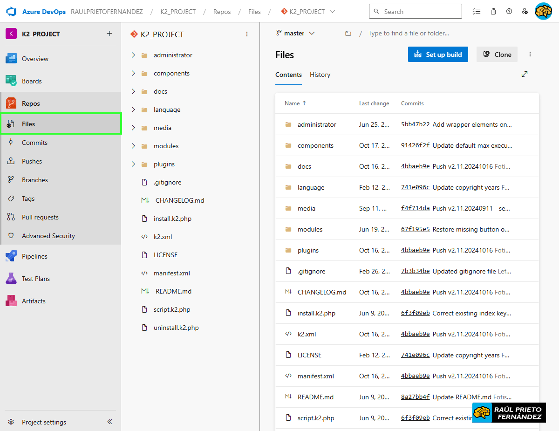Sort files by Name column header

[293, 103]
